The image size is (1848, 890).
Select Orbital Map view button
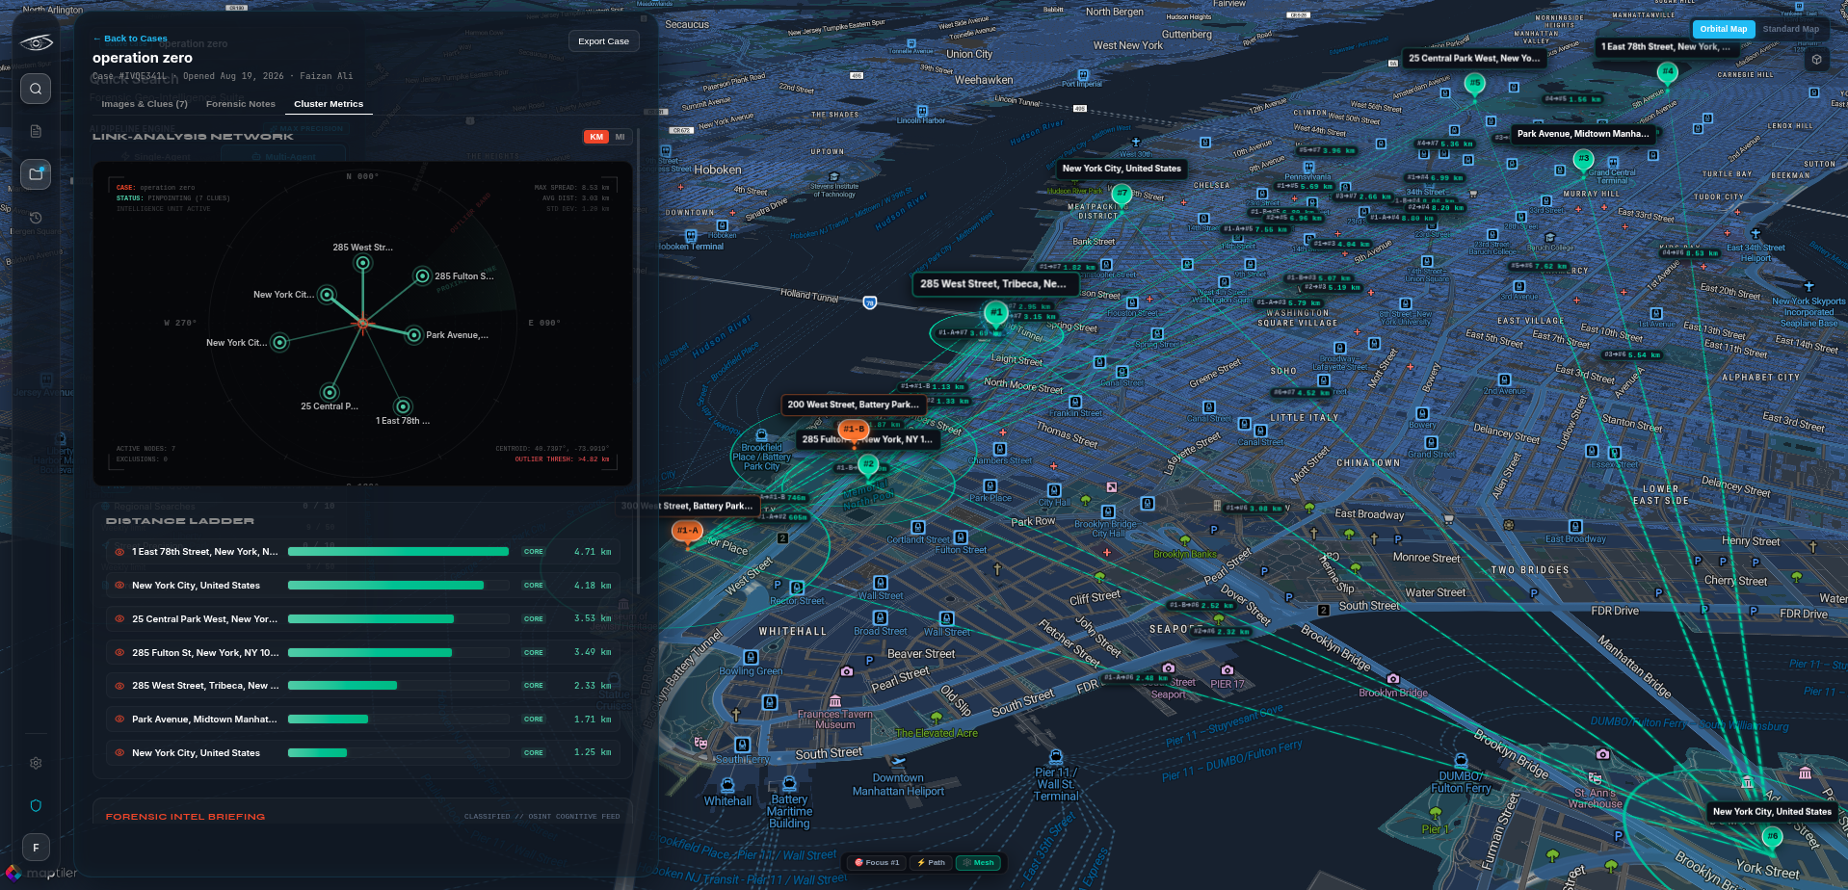(1724, 29)
